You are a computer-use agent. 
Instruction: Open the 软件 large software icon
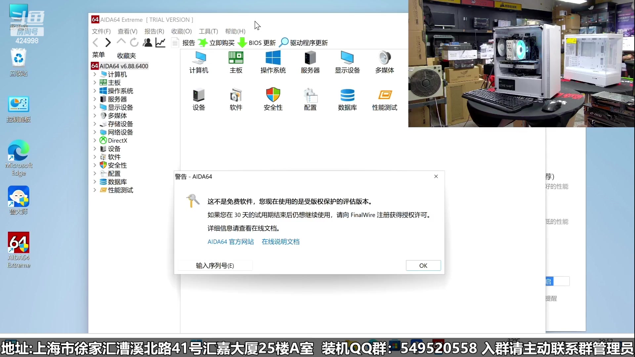[x=236, y=99]
